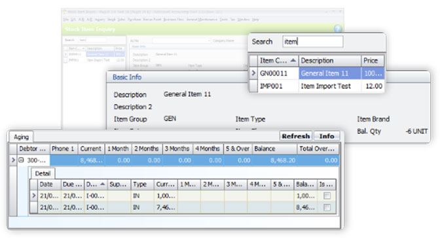Click the '-6 UNIT' balance quantity value

(x=416, y=131)
